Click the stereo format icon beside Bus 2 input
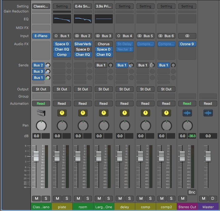Screen dimensions: 220x211 pos(77,36)
